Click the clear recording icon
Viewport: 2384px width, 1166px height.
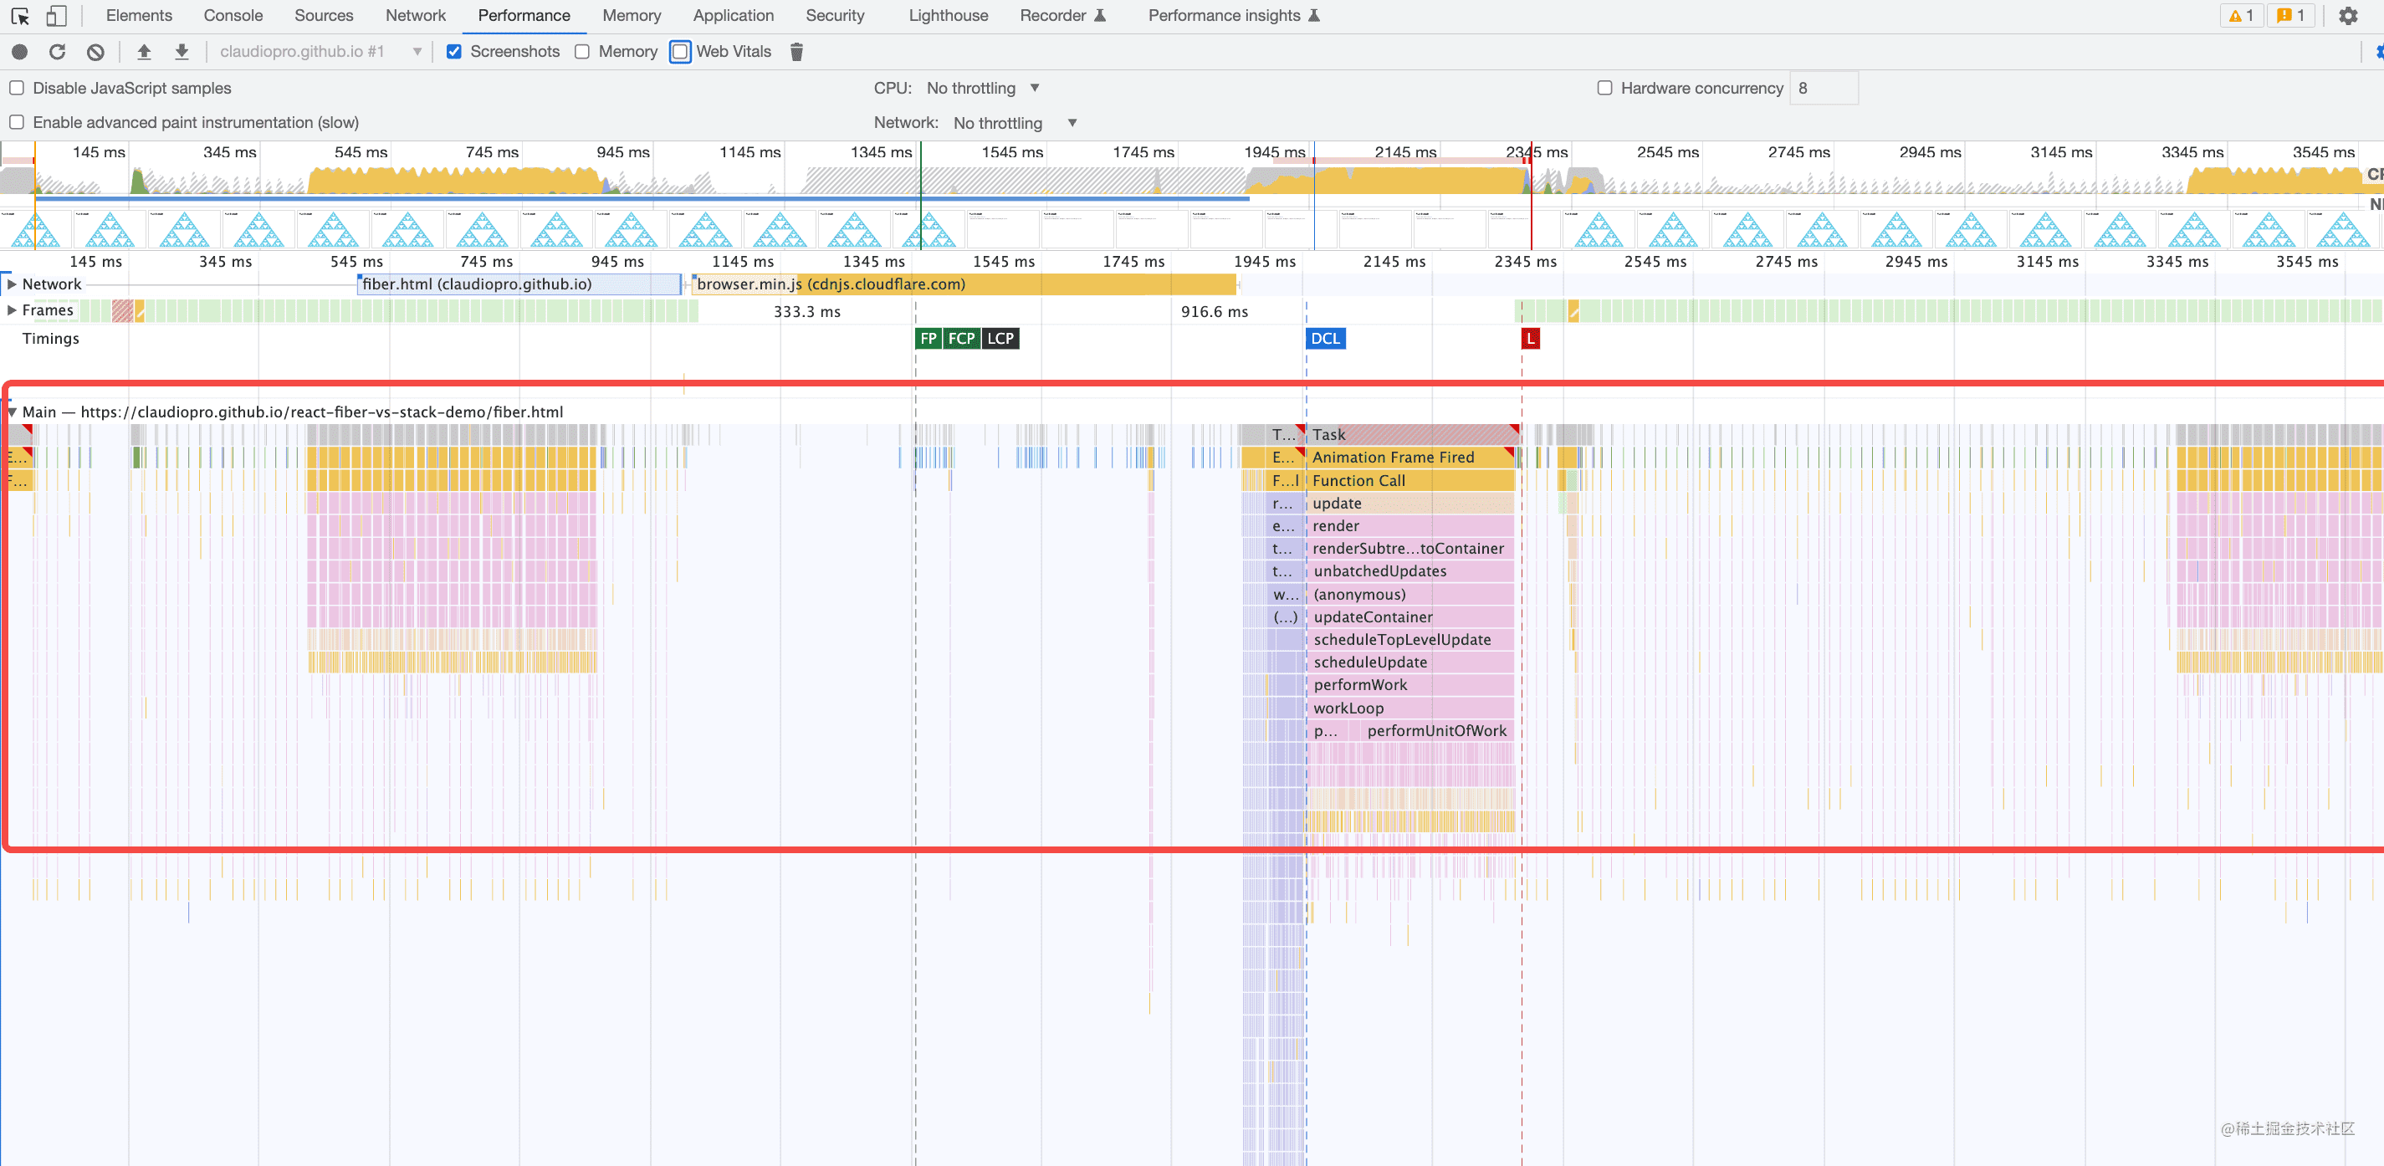(x=95, y=52)
